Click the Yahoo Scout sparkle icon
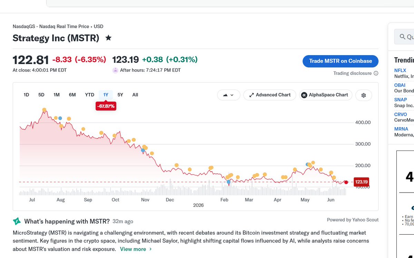 coord(17,221)
